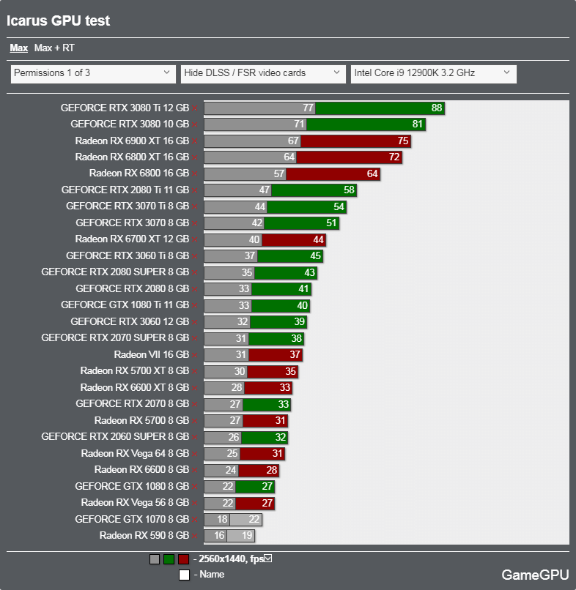The image size is (576, 590).
Task: Click the Radeon RX 590 8 GB label
Action: pos(144,535)
